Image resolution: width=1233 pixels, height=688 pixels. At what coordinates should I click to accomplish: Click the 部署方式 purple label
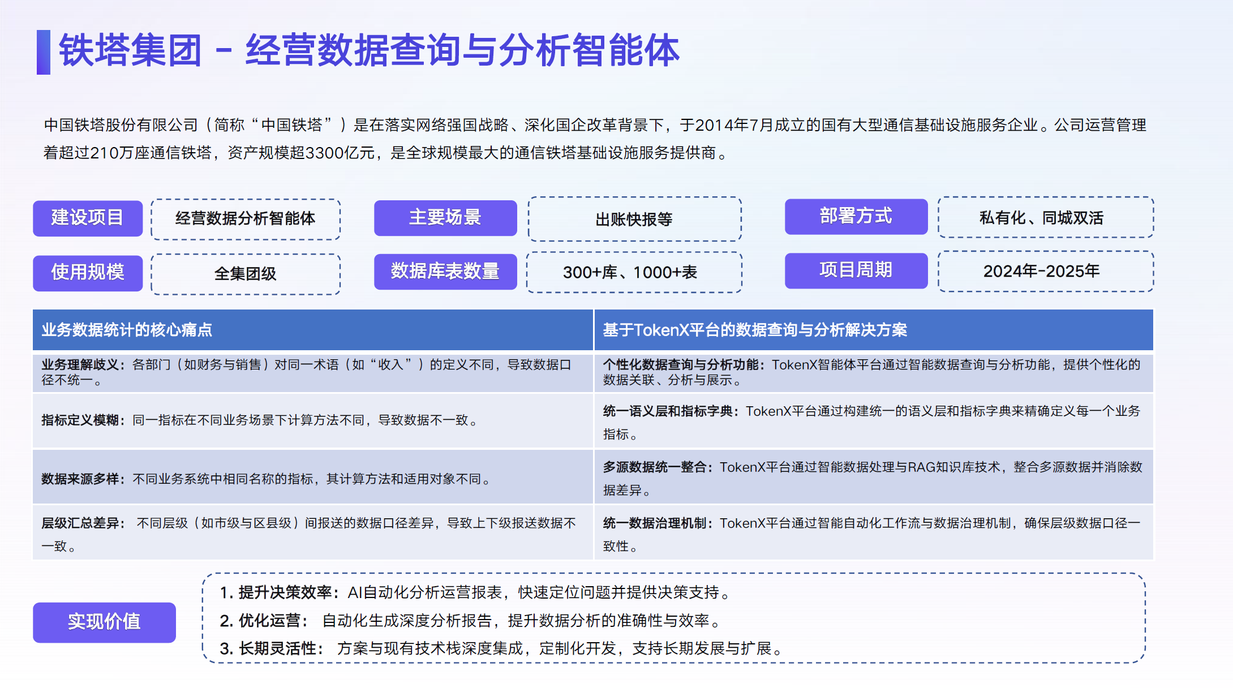(856, 216)
